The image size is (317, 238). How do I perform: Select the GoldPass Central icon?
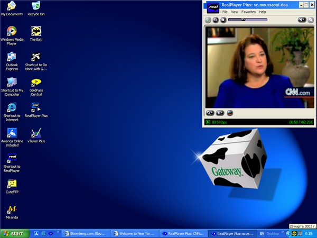[x=36, y=87]
